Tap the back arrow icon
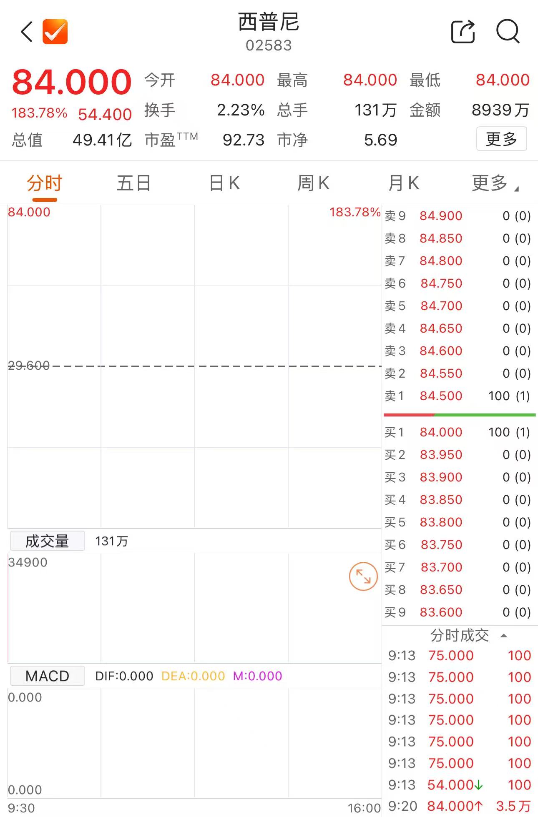This screenshot has height=817, width=538. point(27,32)
